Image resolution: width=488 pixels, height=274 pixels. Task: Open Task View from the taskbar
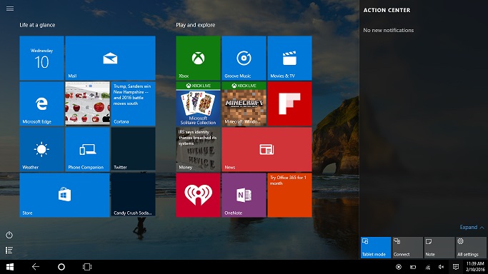pos(87,267)
